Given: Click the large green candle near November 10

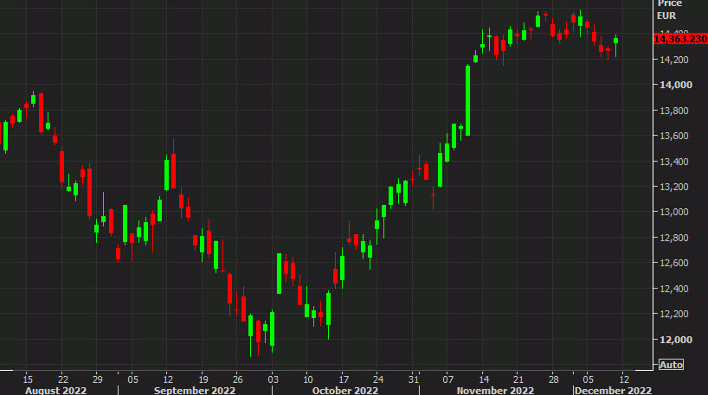Looking at the screenshot, I should (x=467, y=100).
